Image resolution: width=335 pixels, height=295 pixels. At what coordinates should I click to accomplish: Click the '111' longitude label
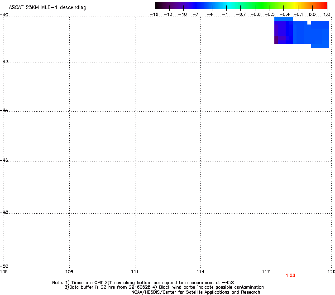click(135, 272)
